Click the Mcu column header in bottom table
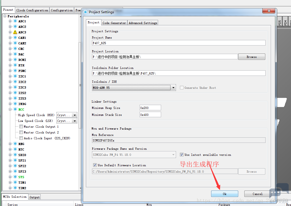Viewport: 291px width, 206px height. [149, 205]
